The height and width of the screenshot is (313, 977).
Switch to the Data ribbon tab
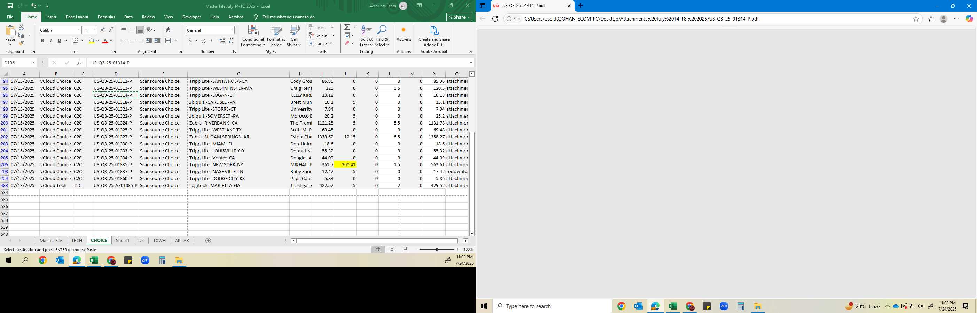(x=128, y=17)
